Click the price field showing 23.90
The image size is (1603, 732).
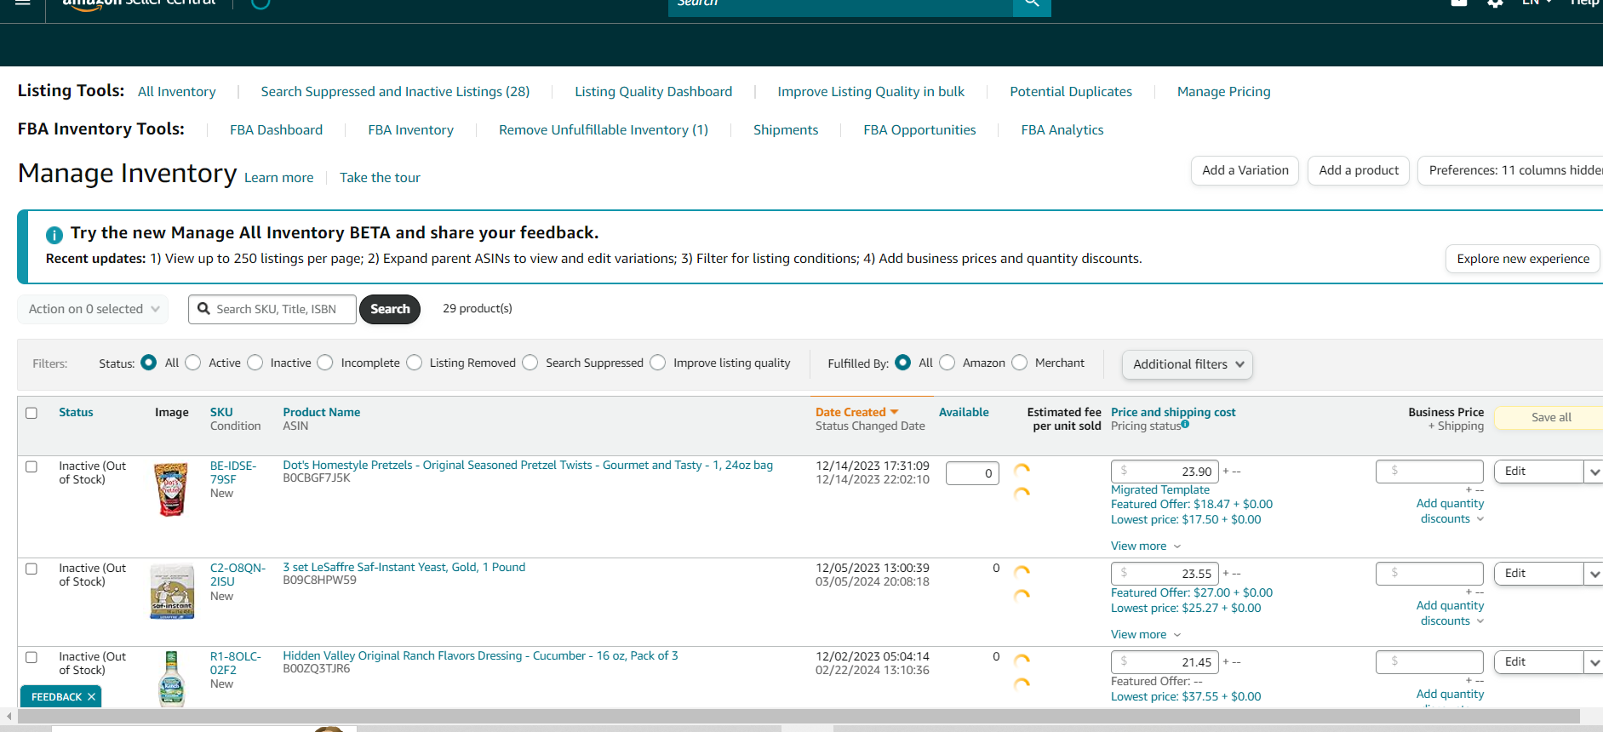click(x=1165, y=472)
